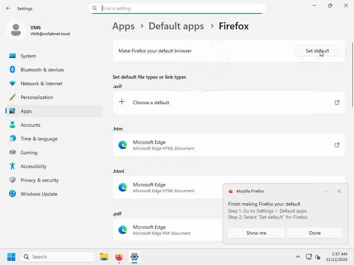
Task: Show hidden icons in system tray
Action: 298,257
